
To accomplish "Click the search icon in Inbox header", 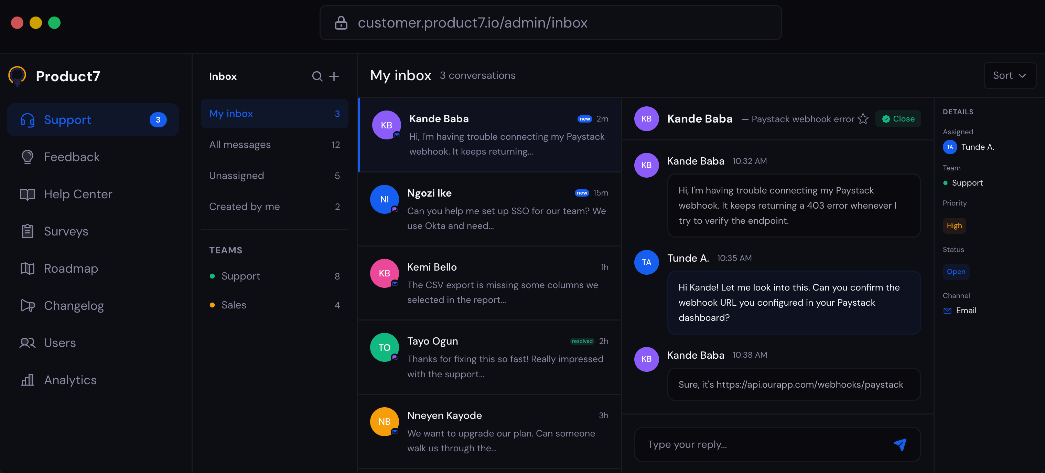I will coord(317,76).
